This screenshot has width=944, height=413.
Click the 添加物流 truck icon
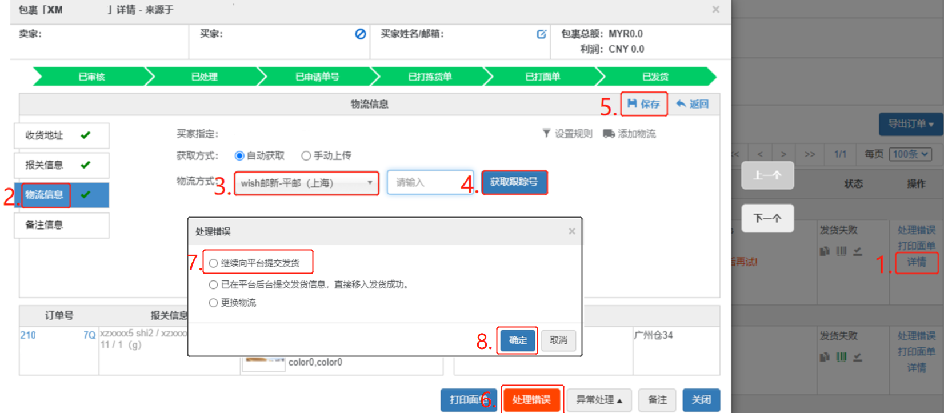point(609,133)
